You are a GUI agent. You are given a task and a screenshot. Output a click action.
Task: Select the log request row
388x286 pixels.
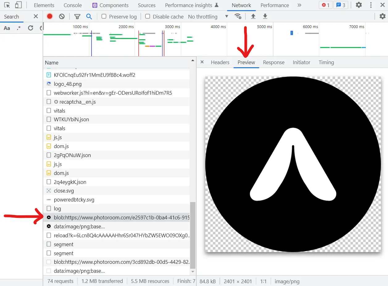click(116, 209)
